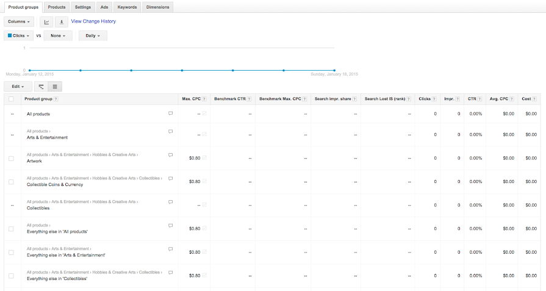Switch to the Keywords tab
546x291 pixels.
pyautogui.click(x=128, y=7)
